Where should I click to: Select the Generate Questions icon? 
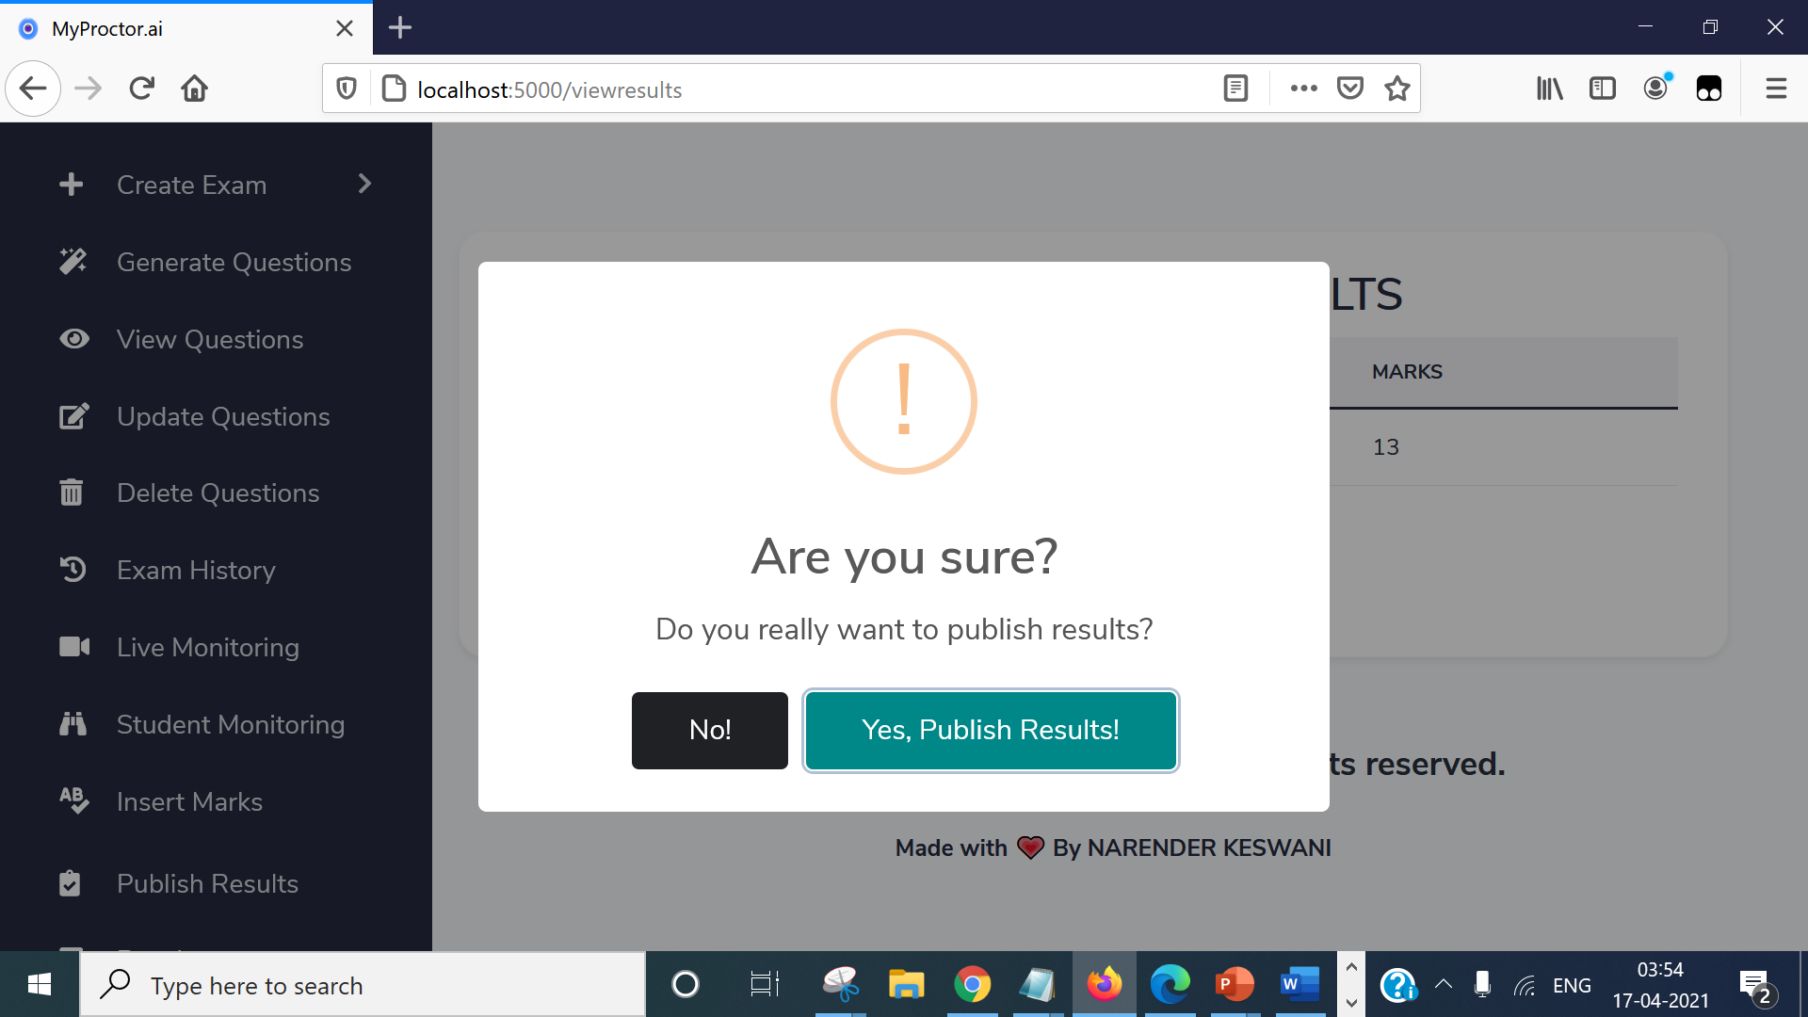tap(72, 261)
